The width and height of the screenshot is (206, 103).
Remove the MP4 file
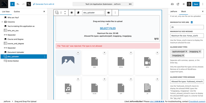[x=157, y=53]
